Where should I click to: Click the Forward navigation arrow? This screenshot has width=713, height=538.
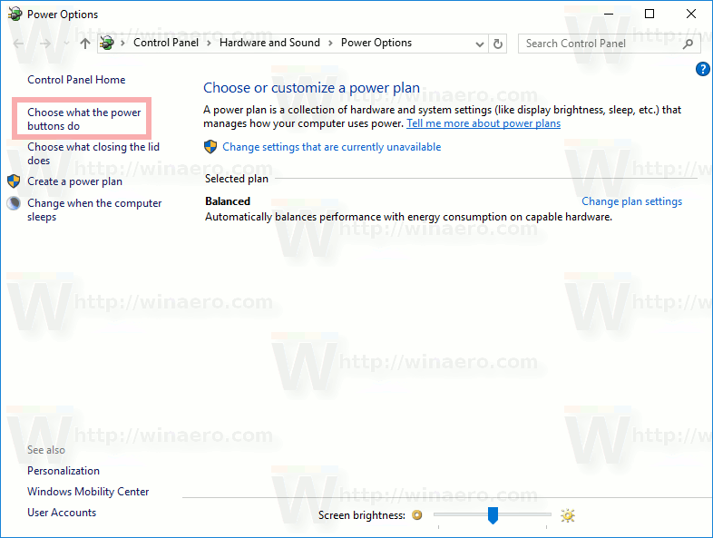point(45,44)
